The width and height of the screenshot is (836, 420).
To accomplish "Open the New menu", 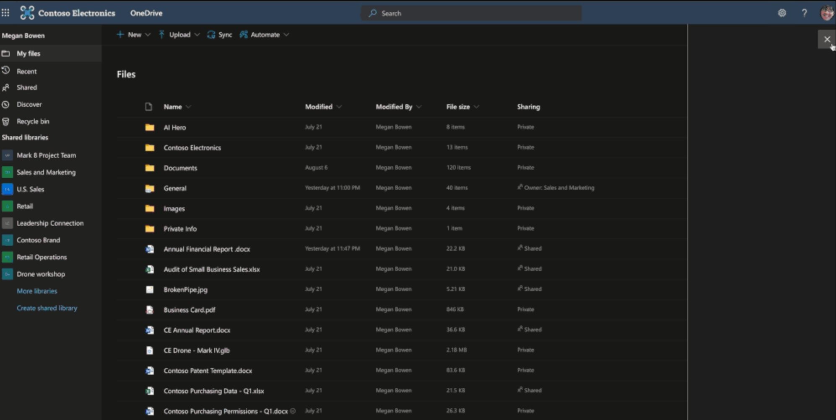I will click(133, 35).
